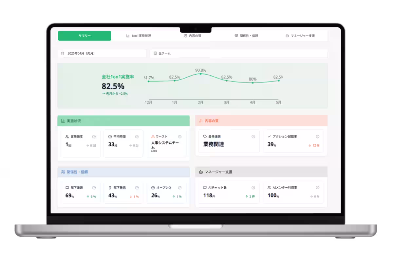Select the サマリー tab
This screenshot has width=393, height=262.
(84, 36)
